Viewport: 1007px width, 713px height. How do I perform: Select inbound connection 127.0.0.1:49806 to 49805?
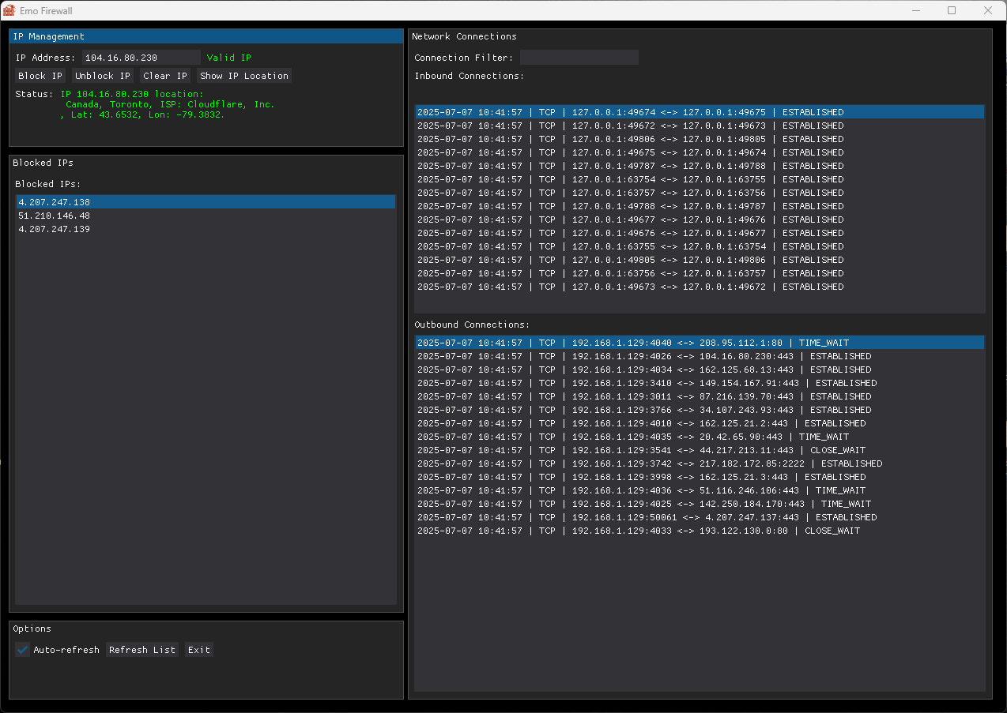pos(700,139)
